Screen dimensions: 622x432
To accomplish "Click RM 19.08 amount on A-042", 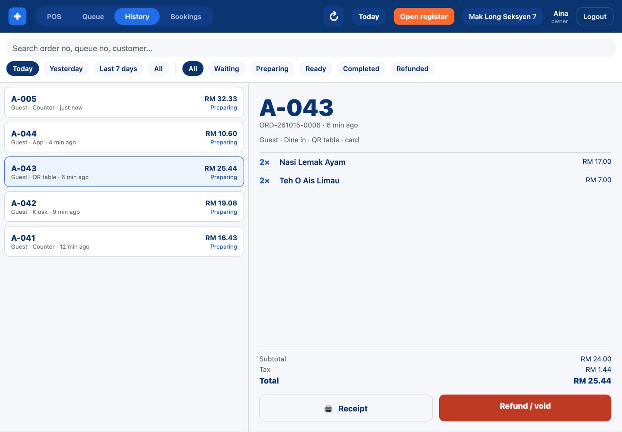I will [221, 203].
